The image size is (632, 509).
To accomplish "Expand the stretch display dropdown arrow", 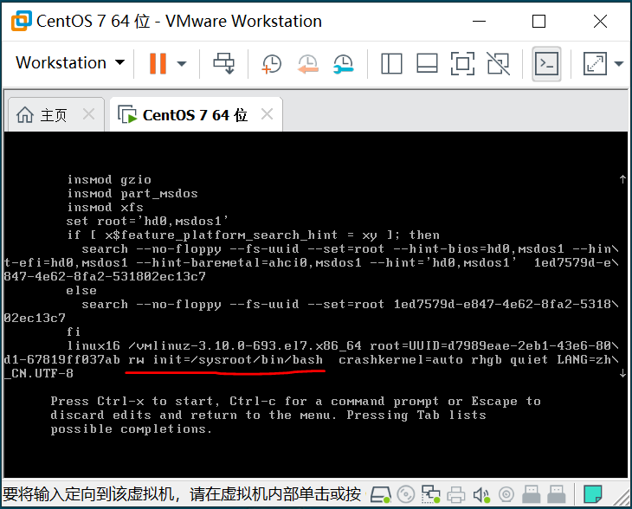I will point(619,64).
